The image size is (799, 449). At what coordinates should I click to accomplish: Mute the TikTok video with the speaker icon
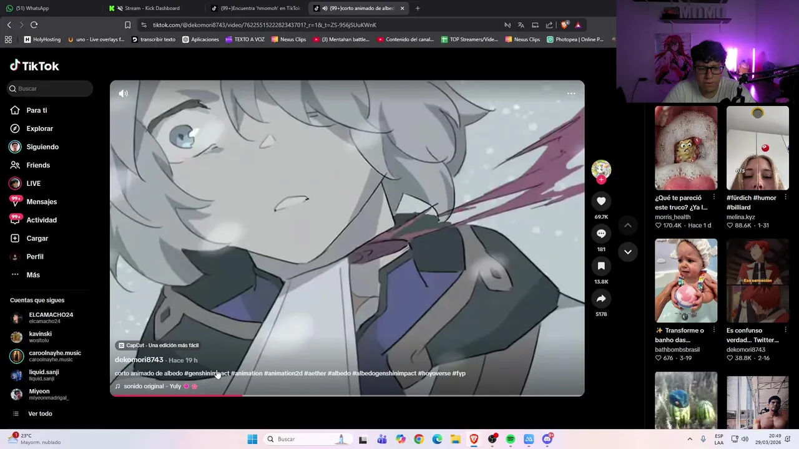pos(123,94)
